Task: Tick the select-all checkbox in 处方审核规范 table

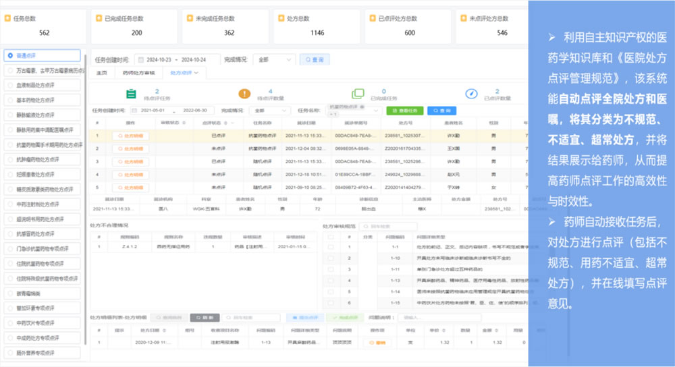Action: (x=331, y=237)
